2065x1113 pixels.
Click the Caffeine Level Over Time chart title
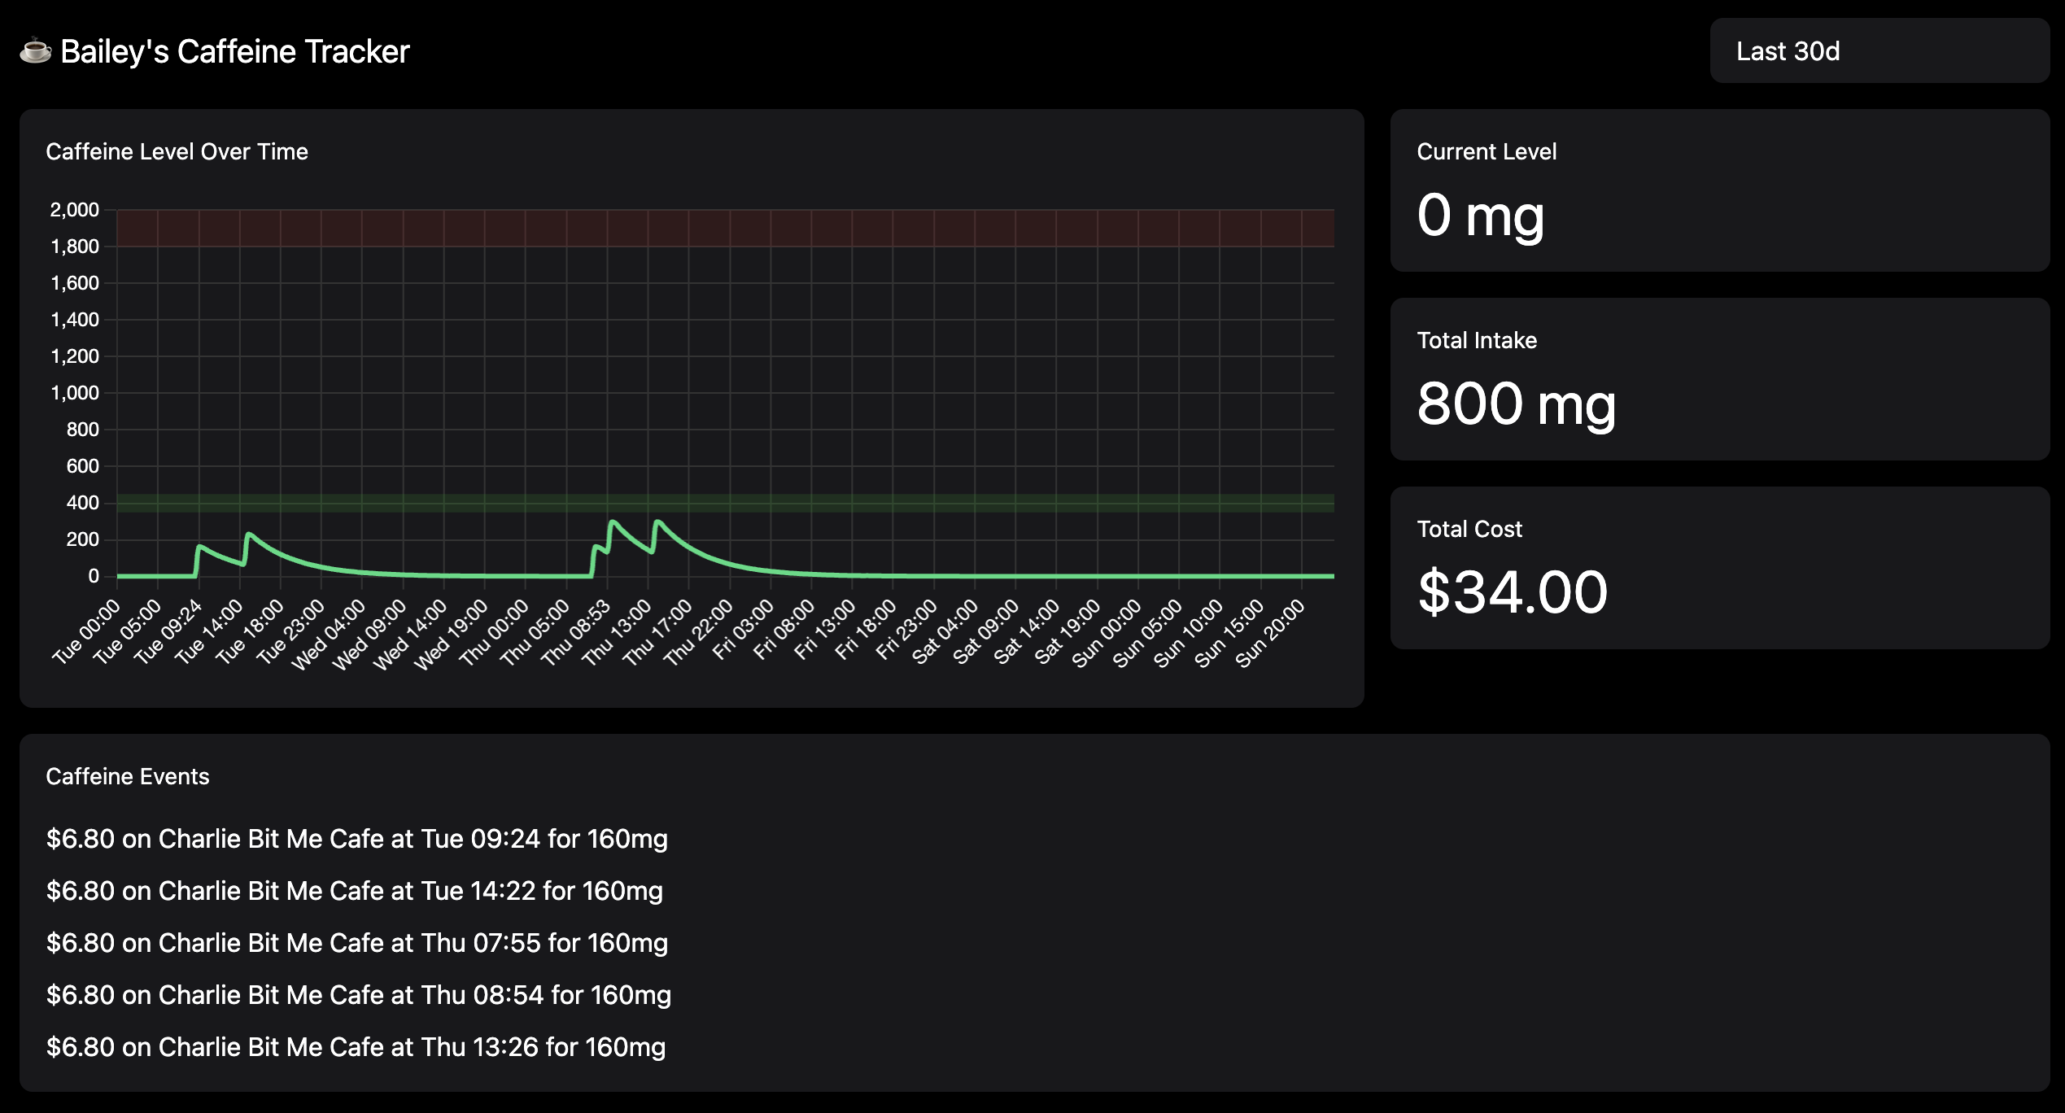[177, 151]
